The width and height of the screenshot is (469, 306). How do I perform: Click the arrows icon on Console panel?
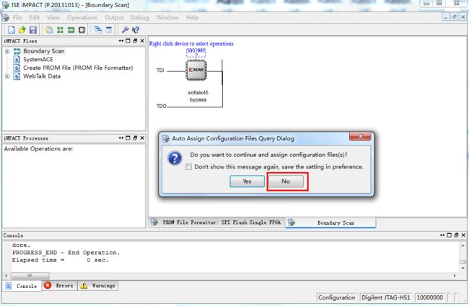(x=442, y=235)
